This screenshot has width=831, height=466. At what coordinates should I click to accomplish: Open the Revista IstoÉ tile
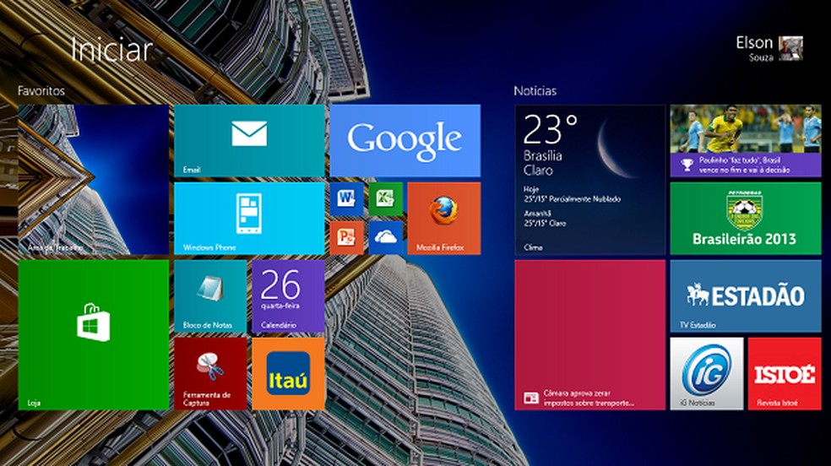[x=785, y=374]
